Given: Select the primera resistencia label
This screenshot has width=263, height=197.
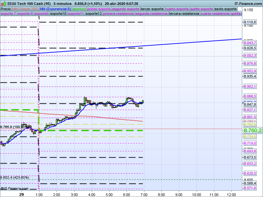Looking at the screenshot, I should (118, 14).
